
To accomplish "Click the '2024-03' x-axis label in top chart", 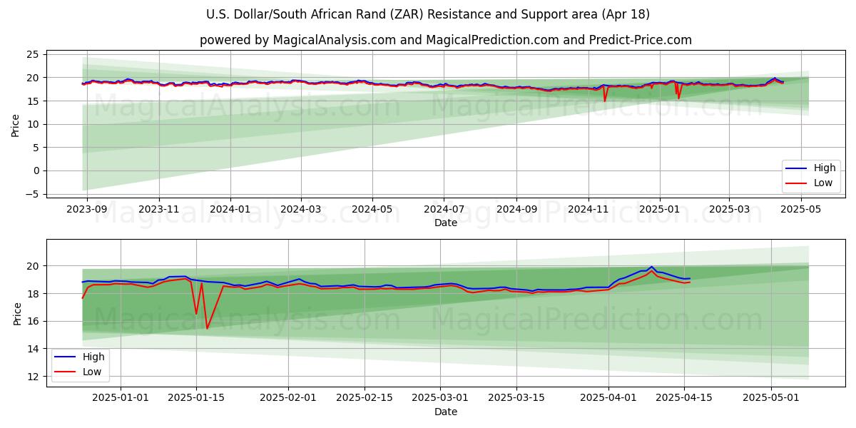I will (300, 210).
